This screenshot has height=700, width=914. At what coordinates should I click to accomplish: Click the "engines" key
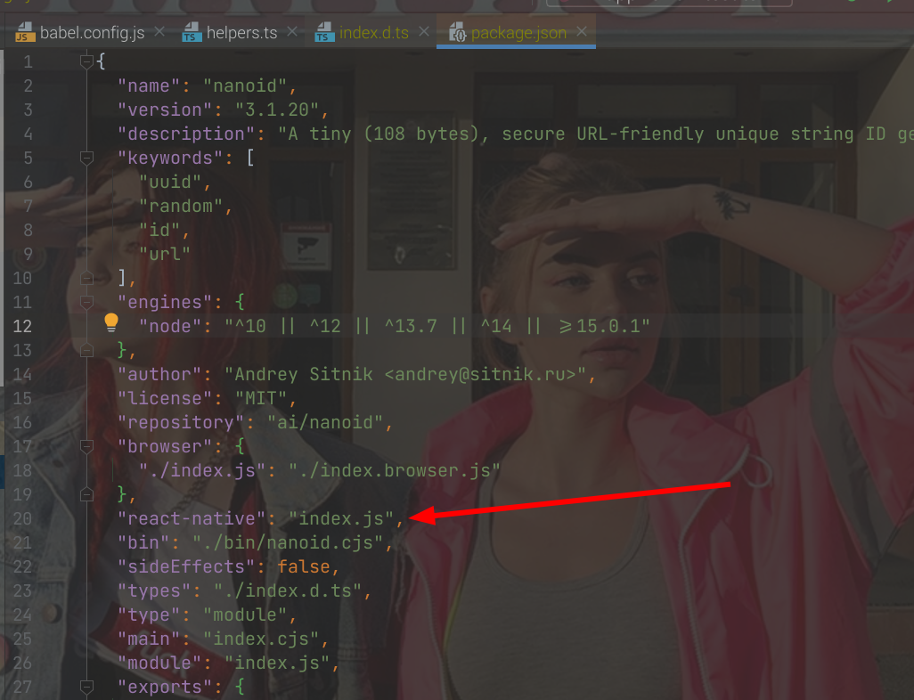click(x=165, y=302)
